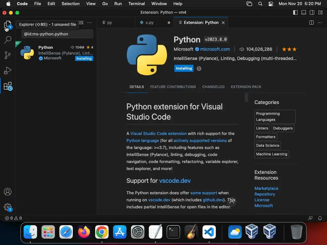Open the Visual Studio Code extension link

(158, 134)
